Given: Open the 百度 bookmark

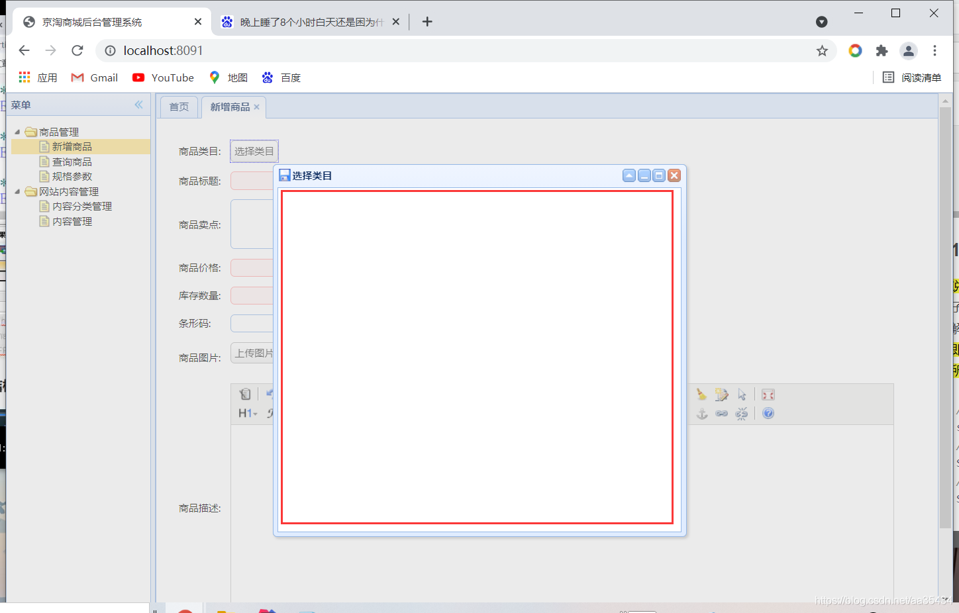Looking at the screenshot, I should (x=281, y=77).
